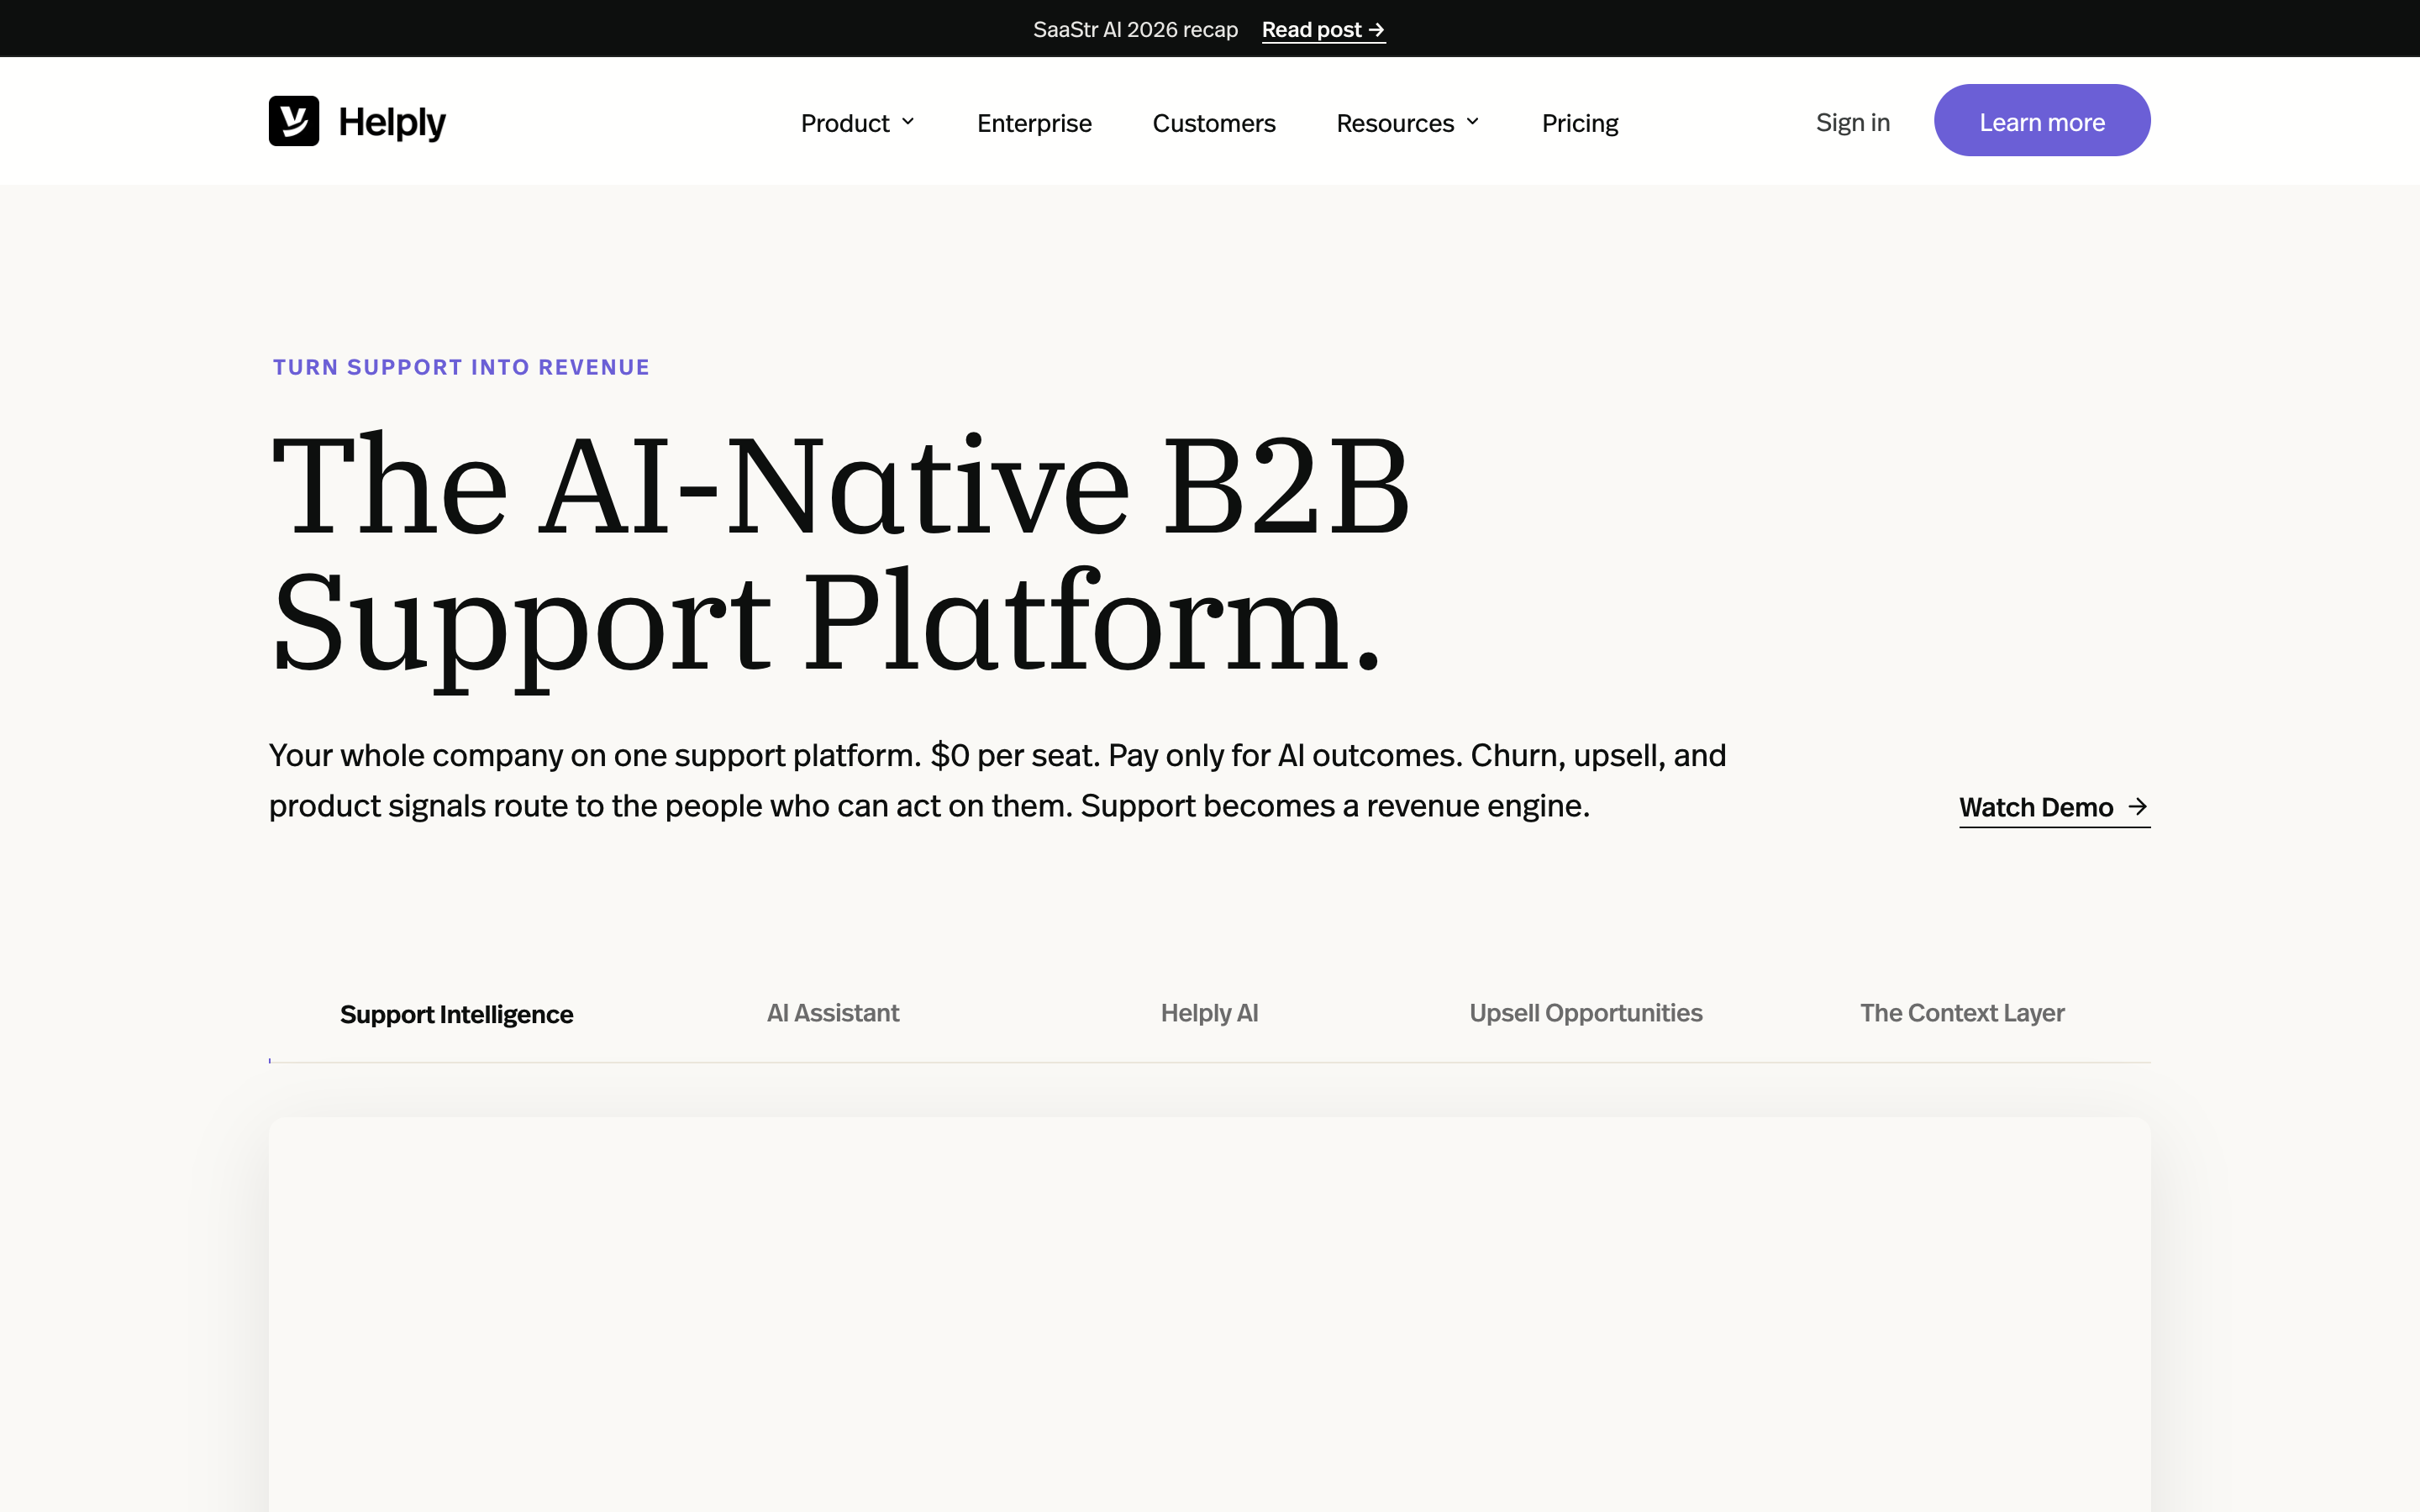Click the SaaStr AI 2026 recap text

click(x=1135, y=30)
